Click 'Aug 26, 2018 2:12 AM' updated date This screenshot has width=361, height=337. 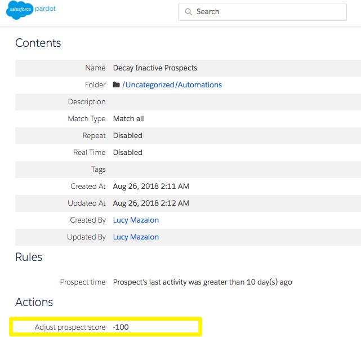click(151, 203)
